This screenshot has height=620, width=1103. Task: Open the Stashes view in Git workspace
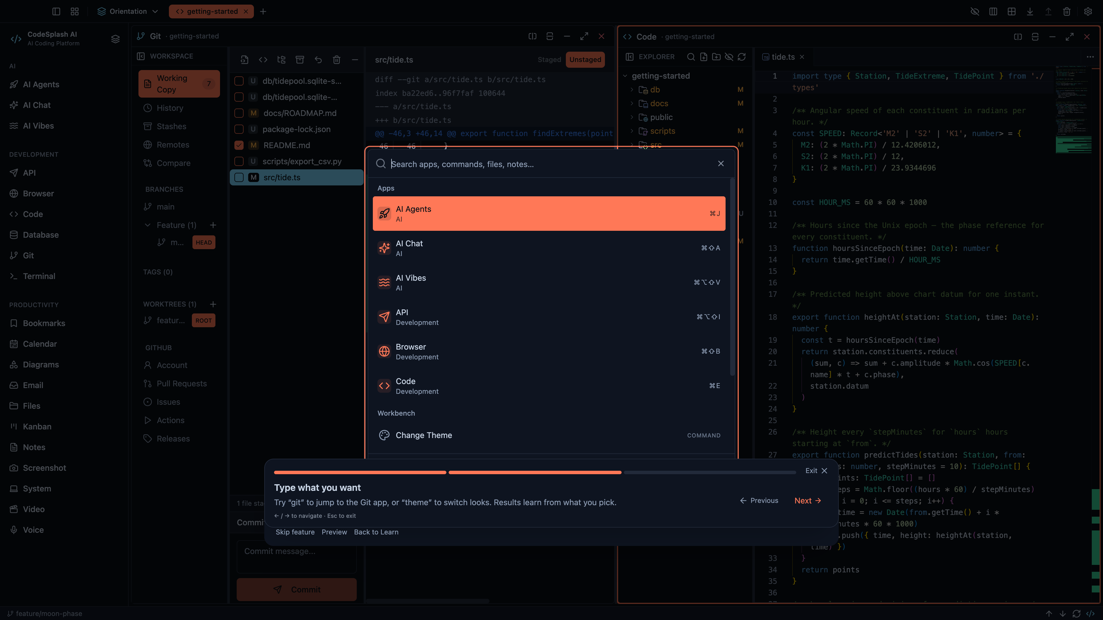click(x=171, y=126)
